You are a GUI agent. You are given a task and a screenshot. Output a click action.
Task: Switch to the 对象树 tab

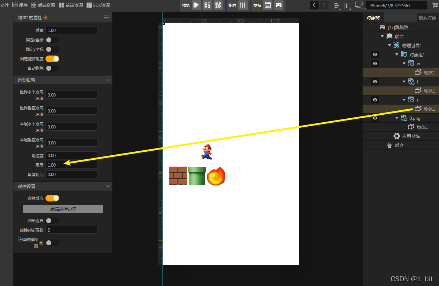coord(373,17)
